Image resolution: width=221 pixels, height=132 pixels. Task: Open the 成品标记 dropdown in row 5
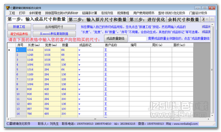79,70
